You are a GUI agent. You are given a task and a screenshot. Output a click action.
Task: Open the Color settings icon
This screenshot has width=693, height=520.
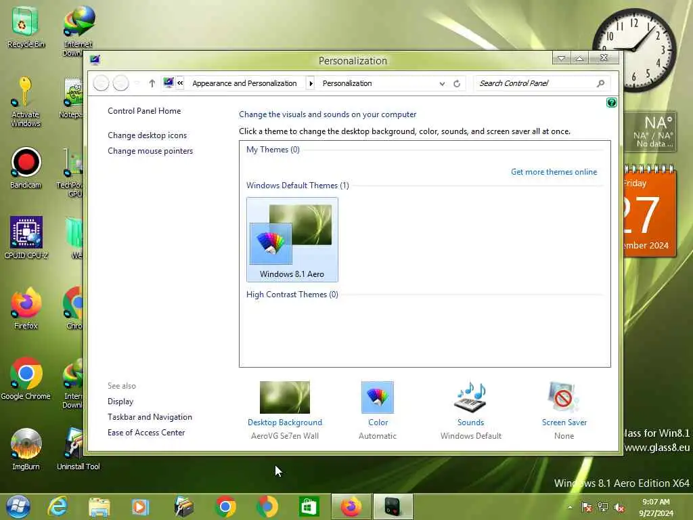378,397
